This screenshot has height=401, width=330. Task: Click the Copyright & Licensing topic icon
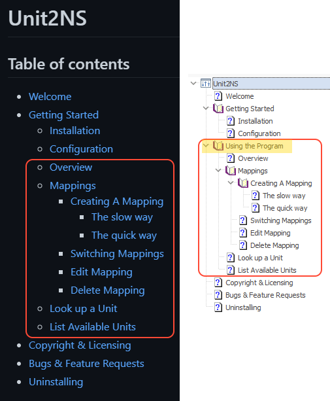218,283
